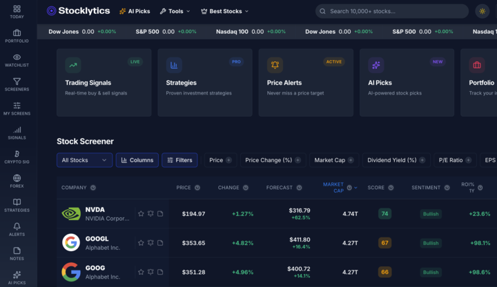Add a note for GOOG
This screenshot has height=287, width=497.
(160, 272)
